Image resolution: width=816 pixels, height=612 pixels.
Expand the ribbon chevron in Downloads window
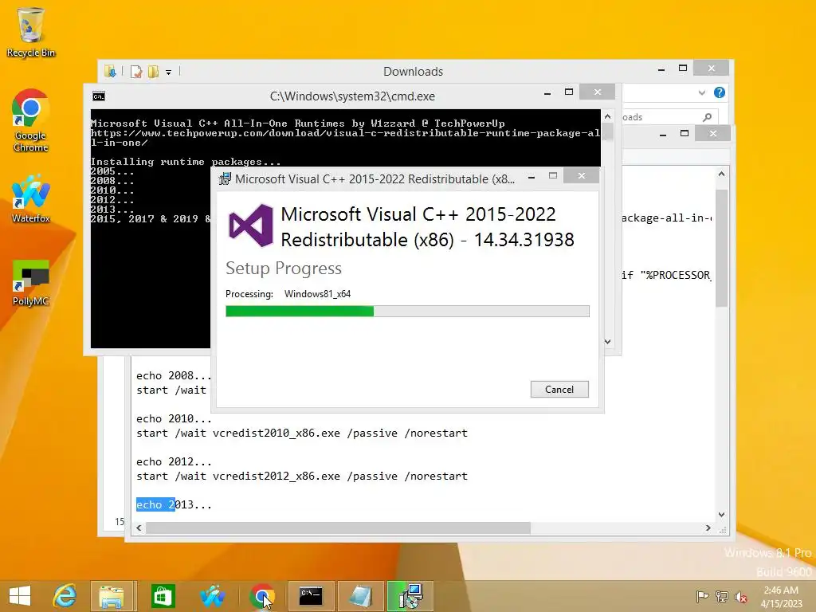701,92
